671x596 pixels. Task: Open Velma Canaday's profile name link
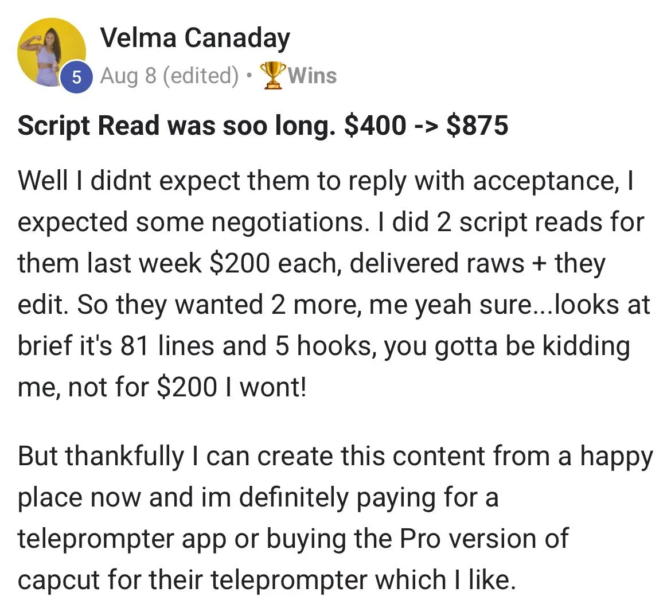pyautogui.click(x=195, y=39)
